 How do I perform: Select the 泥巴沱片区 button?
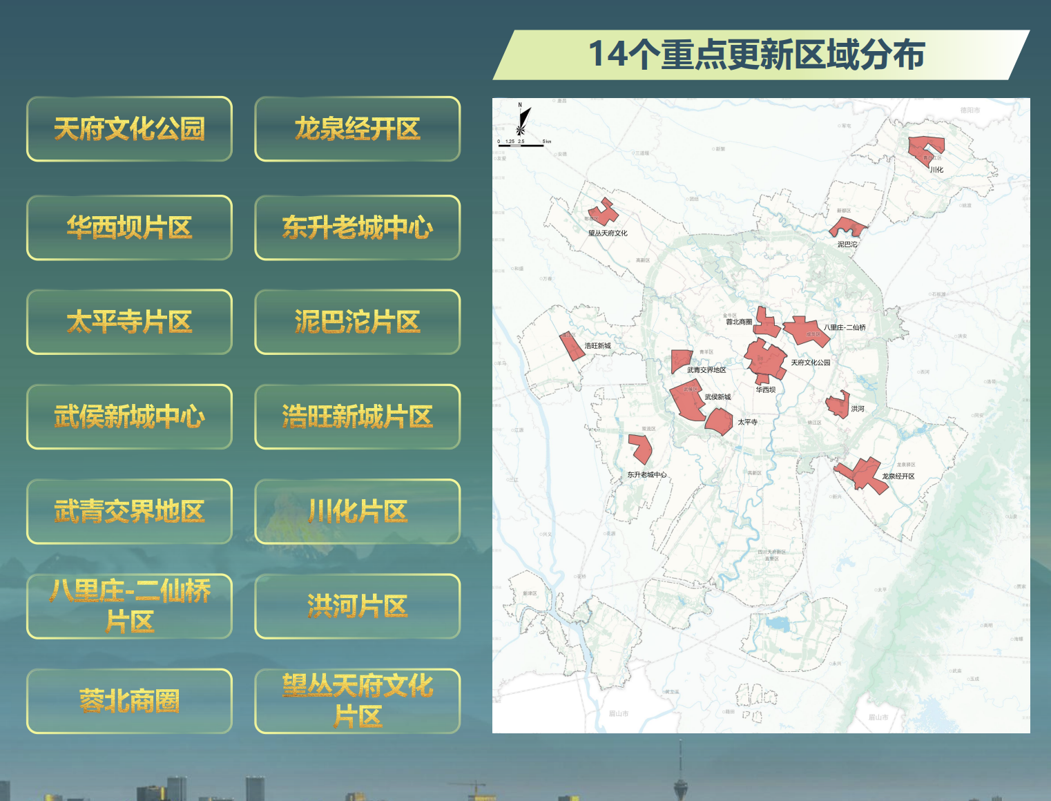click(357, 322)
